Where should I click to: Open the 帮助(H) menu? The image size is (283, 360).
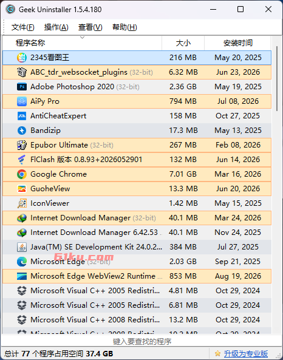click(124, 27)
